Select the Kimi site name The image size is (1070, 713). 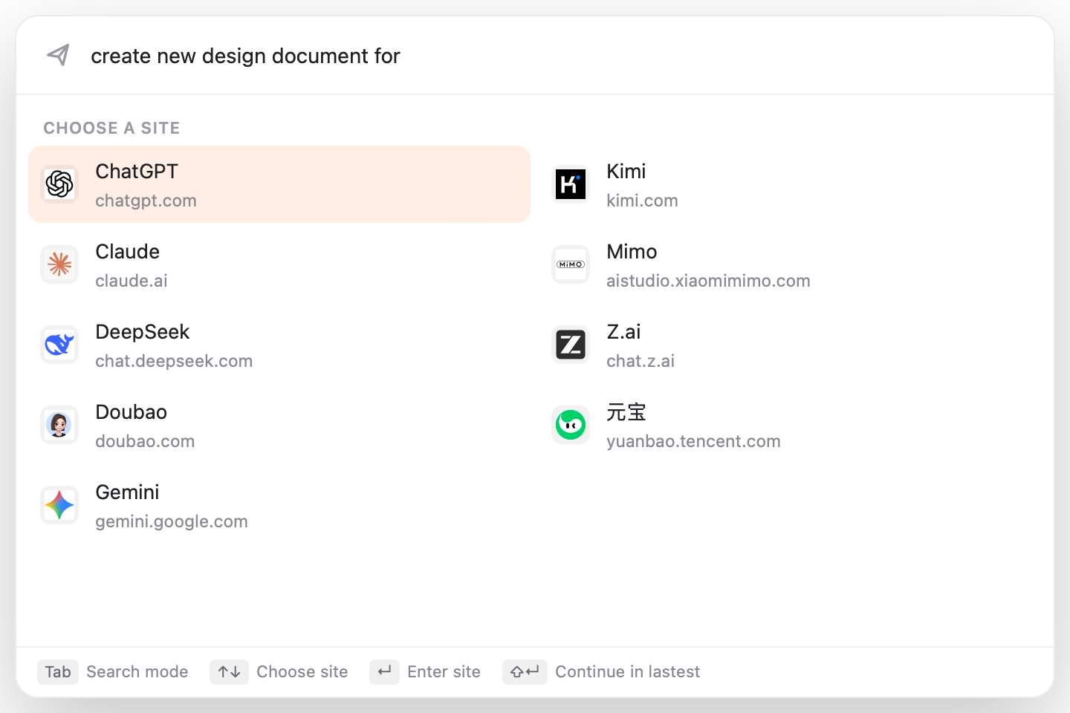(626, 172)
